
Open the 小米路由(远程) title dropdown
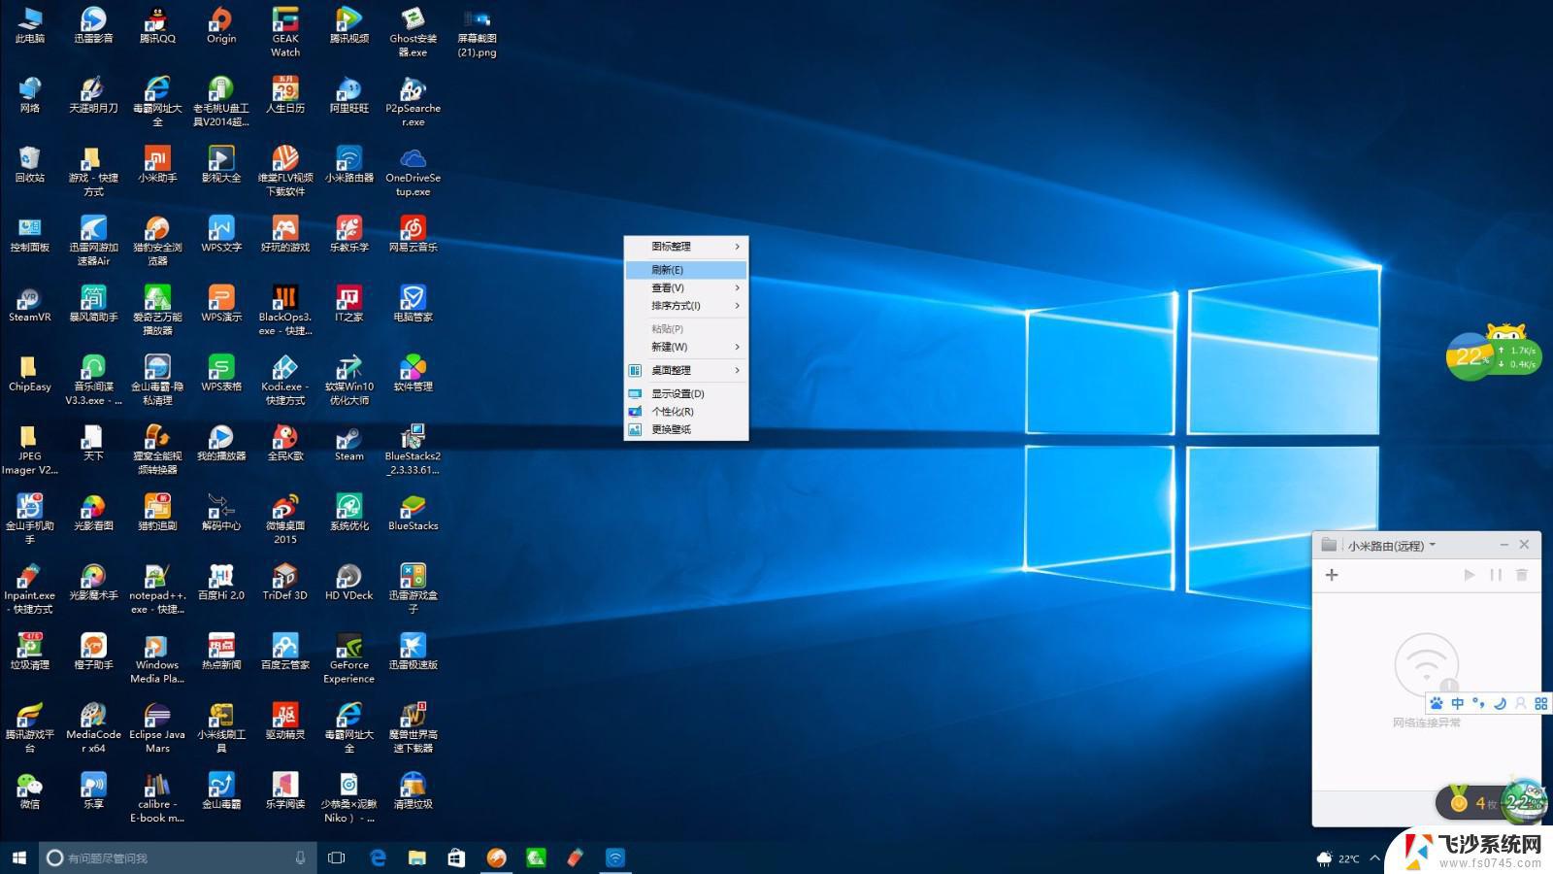click(1433, 545)
